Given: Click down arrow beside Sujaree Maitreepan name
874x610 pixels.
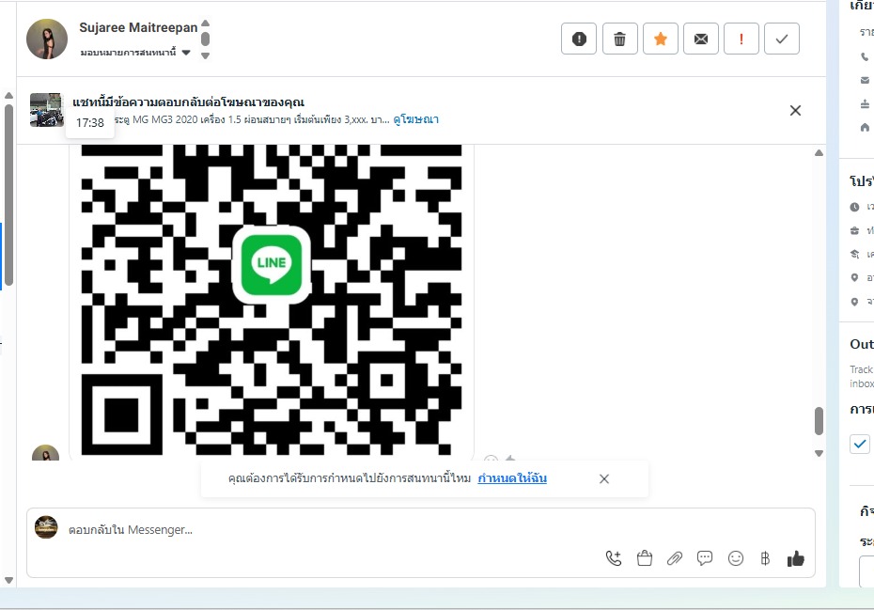Looking at the screenshot, I should point(205,55).
